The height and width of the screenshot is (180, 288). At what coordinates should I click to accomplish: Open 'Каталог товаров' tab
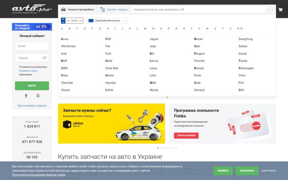114,10
